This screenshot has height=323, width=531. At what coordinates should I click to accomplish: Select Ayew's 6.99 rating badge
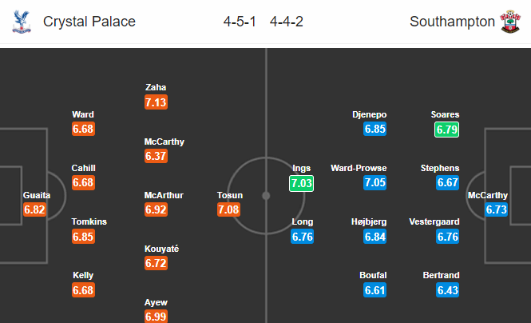[x=156, y=317]
